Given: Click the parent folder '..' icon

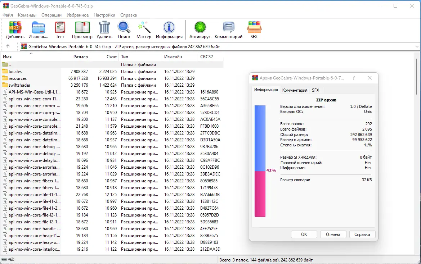Looking at the screenshot, I should tap(5, 65).
